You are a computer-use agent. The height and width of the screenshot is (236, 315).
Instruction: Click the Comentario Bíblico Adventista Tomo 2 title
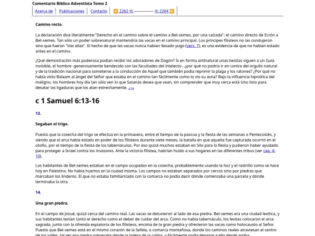tap(70, 3)
